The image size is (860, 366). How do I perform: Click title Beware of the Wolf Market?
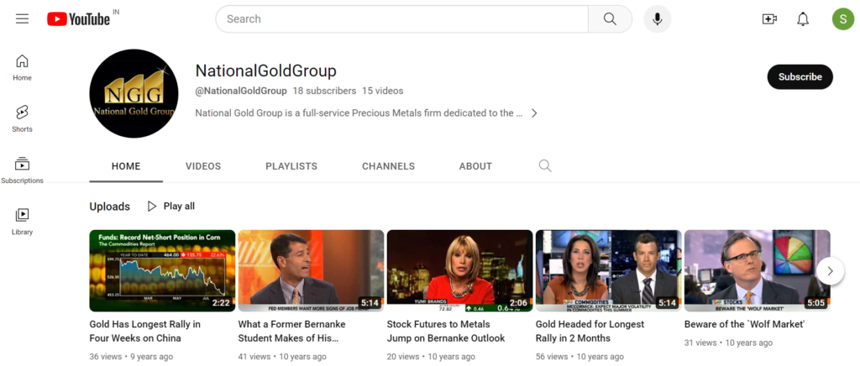click(x=744, y=324)
